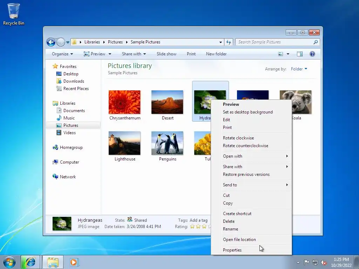359x269 pixels.
Task: Launch Internet Explorer from the taskbar
Action: pos(31,262)
